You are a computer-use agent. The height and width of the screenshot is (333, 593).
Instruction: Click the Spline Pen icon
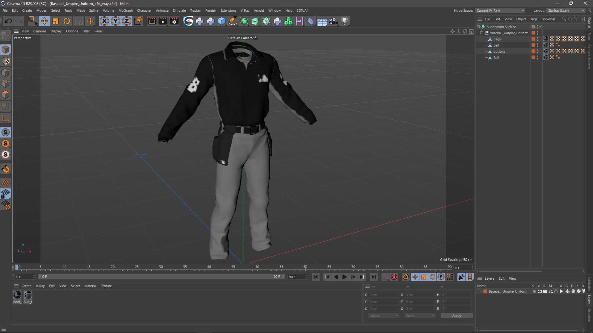click(233, 21)
